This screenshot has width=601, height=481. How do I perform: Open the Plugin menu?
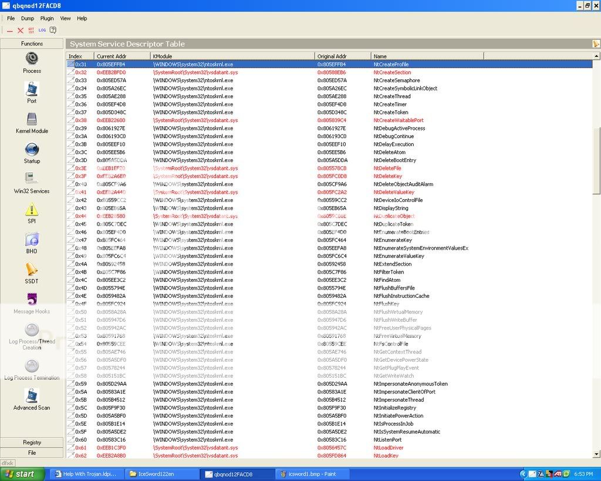(x=47, y=18)
